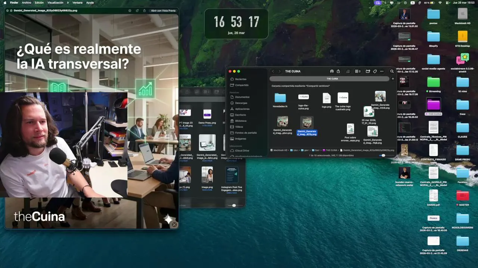478x268 pixels.
Task: Open Finder menu in menu bar
Action: [x=14, y=3]
